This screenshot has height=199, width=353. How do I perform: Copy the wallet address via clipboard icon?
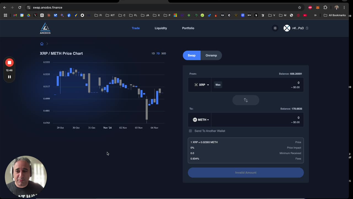(307, 28)
